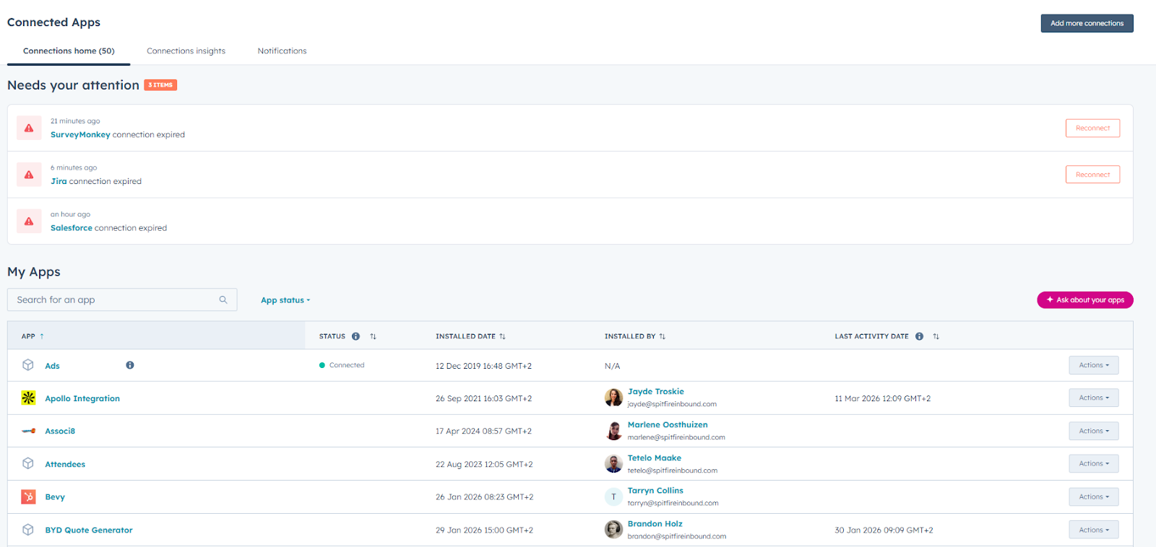
Task: Open Actions dropdown for Attendees
Action: [x=1094, y=463]
